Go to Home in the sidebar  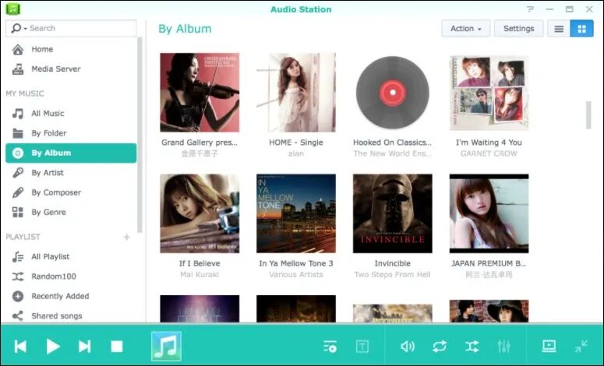(71, 49)
